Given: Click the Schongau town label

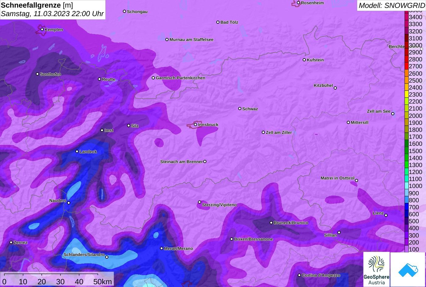Looking at the screenshot, I should point(137,12).
